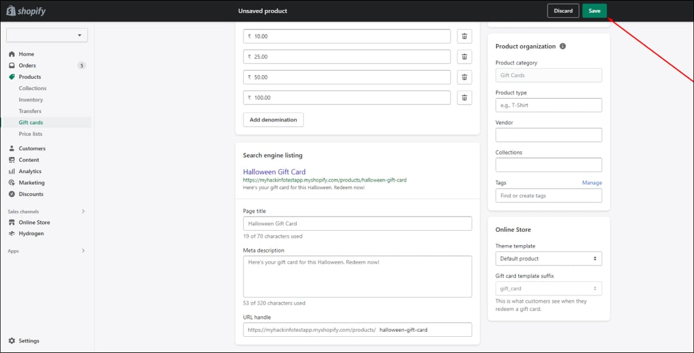Click Add denomination button
Image resolution: width=694 pixels, height=353 pixels.
(x=273, y=119)
